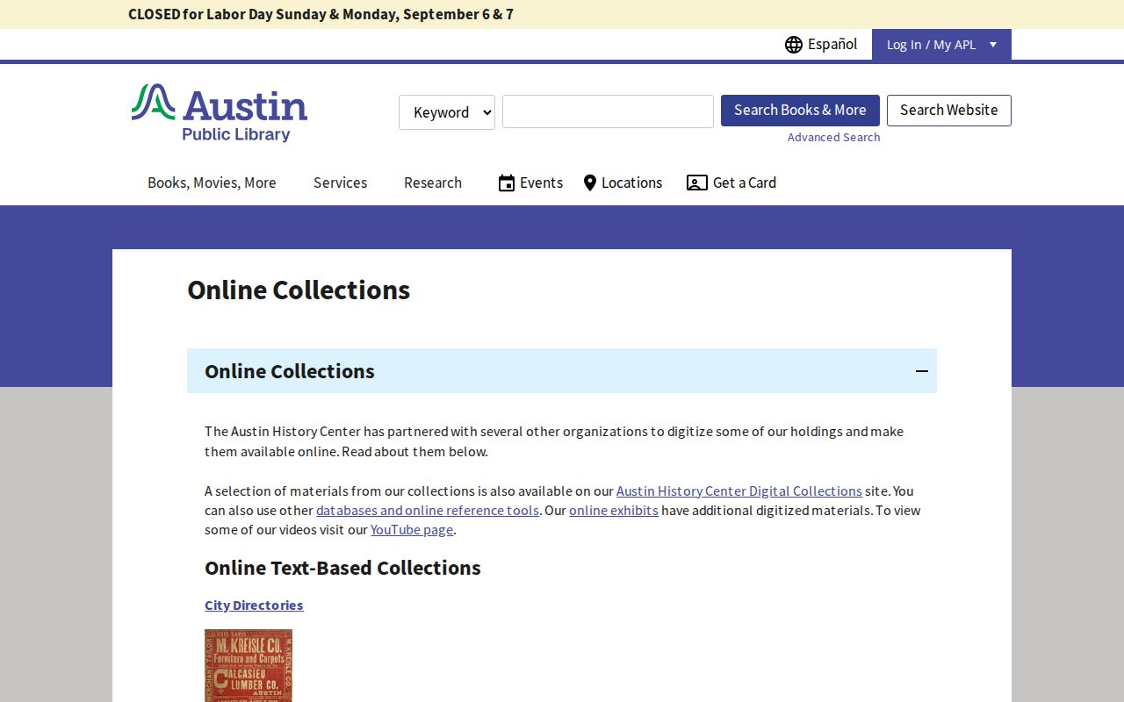Click the calendar icon next to Events
This screenshot has height=702, width=1124.
(x=507, y=183)
